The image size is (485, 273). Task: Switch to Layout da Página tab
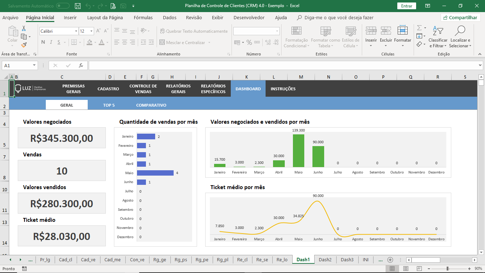105,17
